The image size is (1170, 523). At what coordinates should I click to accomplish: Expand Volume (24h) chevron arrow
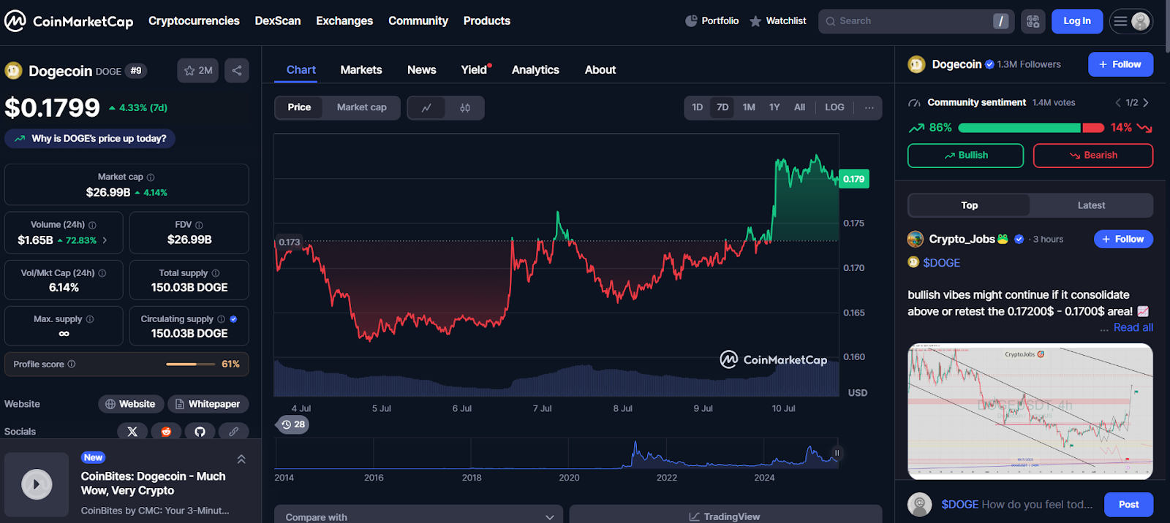tap(105, 240)
